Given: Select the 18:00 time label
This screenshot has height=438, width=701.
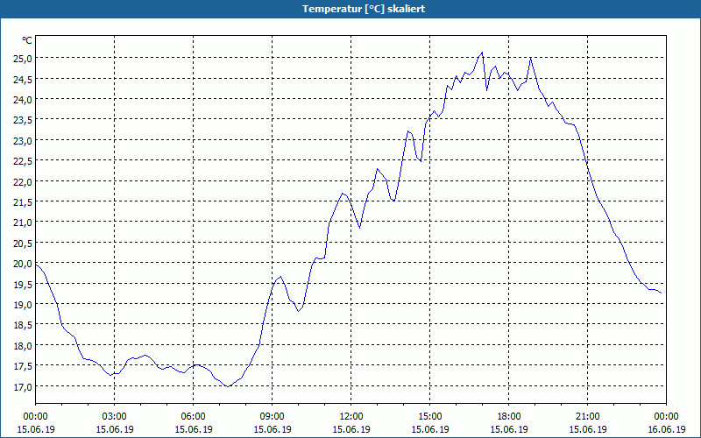Looking at the screenshot, I should [509, 417].
